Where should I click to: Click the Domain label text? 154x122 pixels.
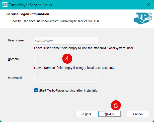point(13,59)
